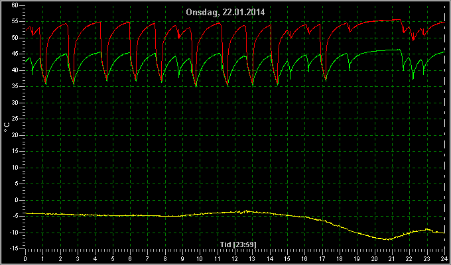Image resolution: width=451 pixels, height=265 pixels.
Task: Select hour 6 on the time axis
Action: point(130,258)
